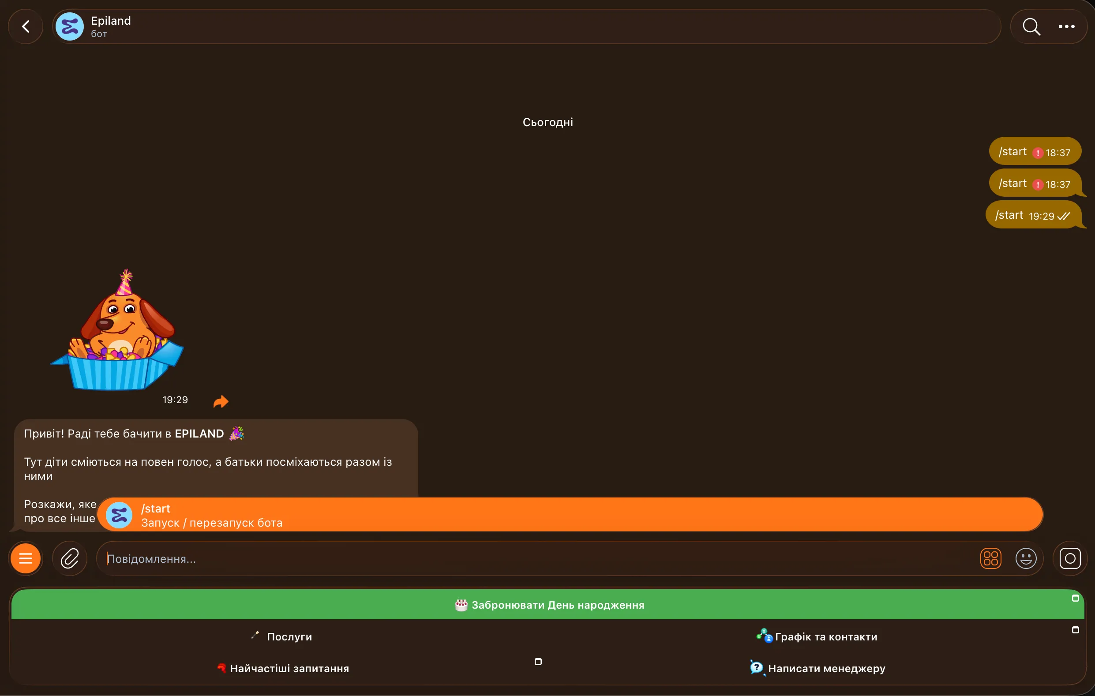Open the Epiland bot profile avatar

[x=70, y=26]
